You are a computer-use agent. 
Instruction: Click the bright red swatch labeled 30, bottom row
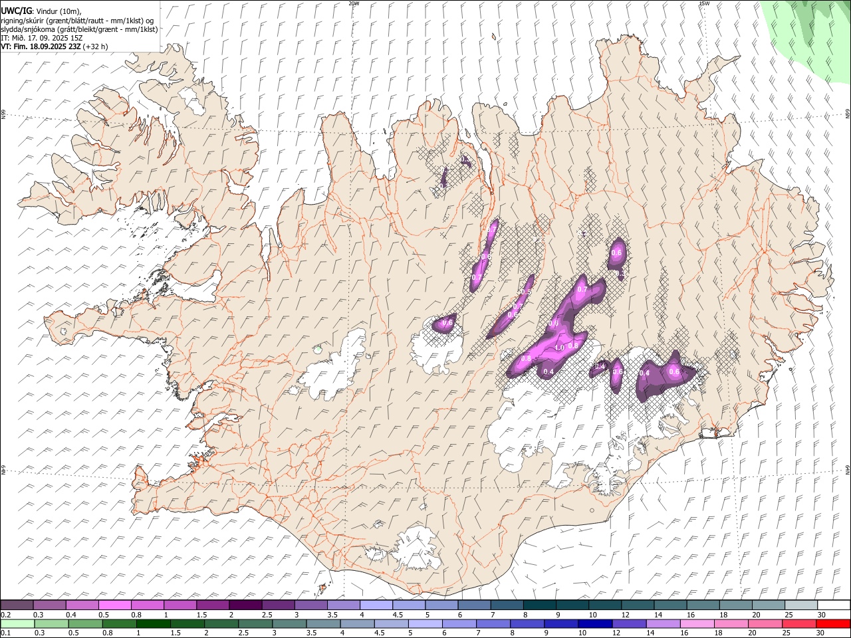(x=833, y=623)
